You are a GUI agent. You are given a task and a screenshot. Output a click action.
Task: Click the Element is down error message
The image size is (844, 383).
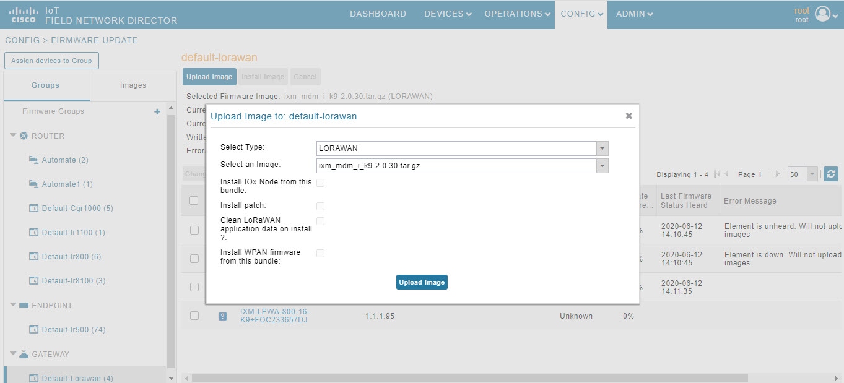click(783, 259)
